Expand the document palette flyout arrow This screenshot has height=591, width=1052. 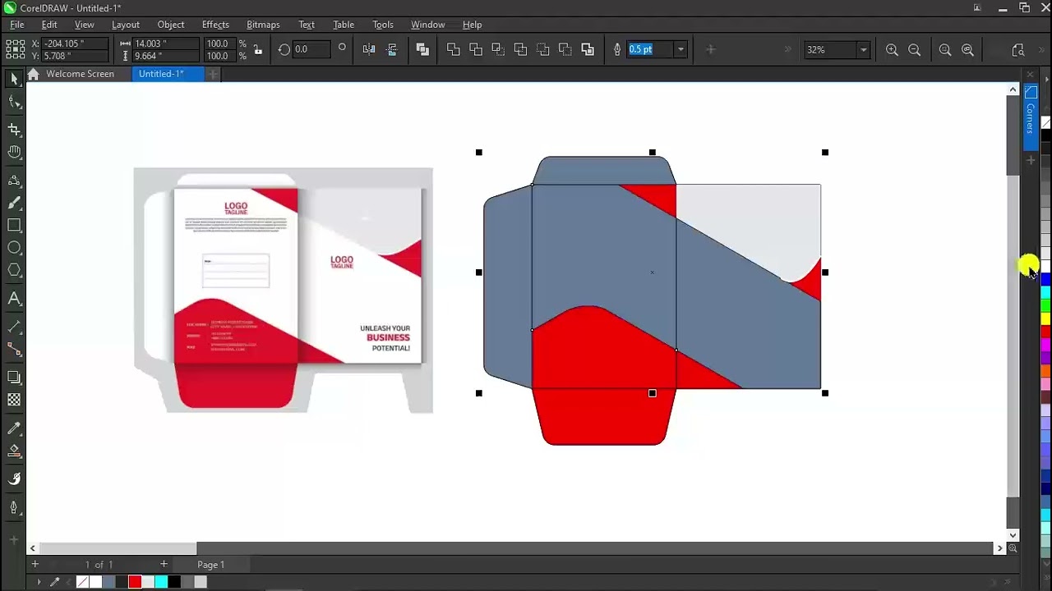click(x=39, y=582)
